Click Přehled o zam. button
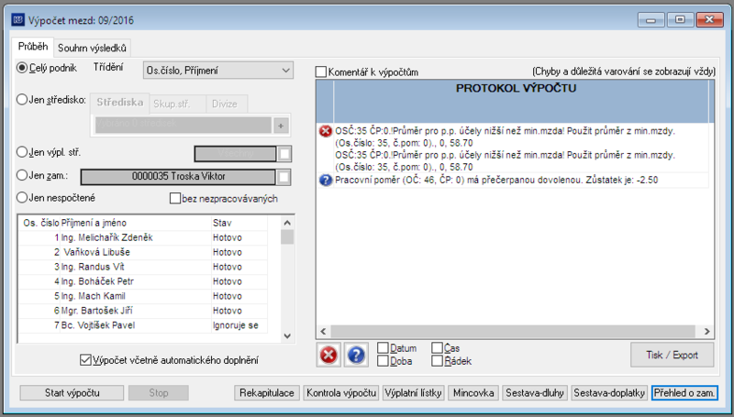 (684, 392)
